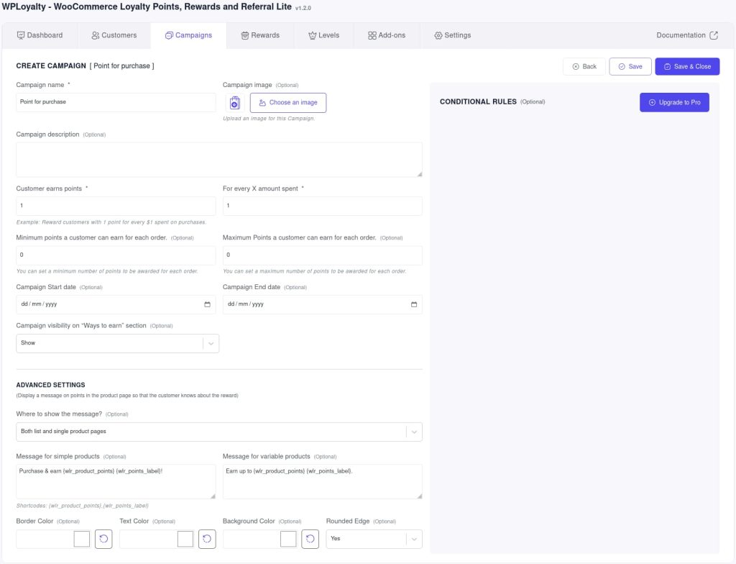The image size is (736, 564).
Task: Click the Rewards gift icon
Action: (x=245, y=35)
